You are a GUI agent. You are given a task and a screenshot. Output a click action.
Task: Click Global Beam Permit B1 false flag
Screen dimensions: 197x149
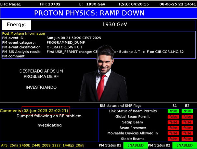[173, 117]
